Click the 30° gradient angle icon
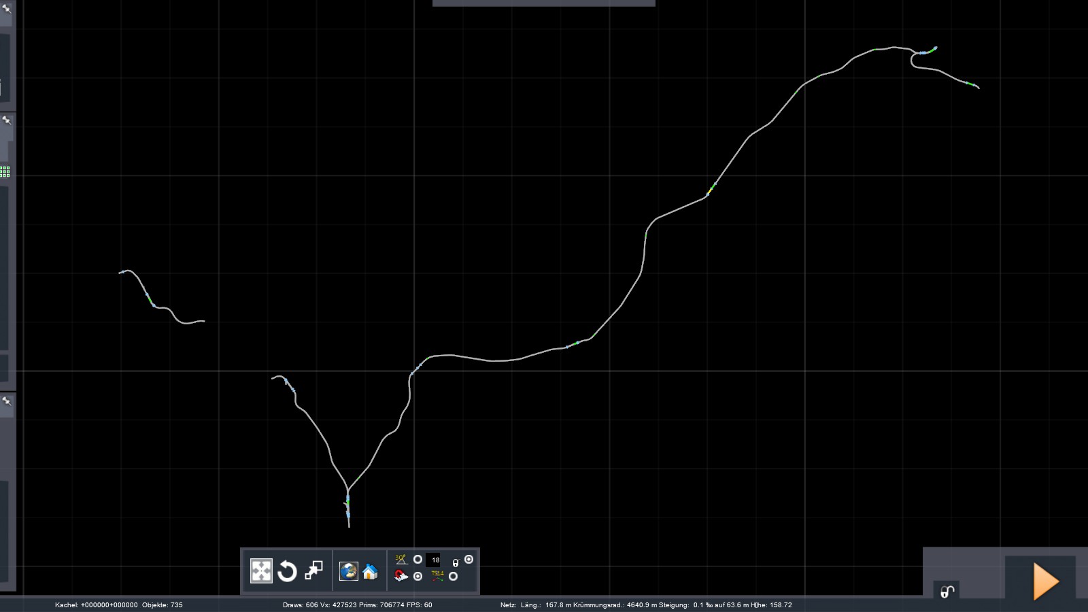Screen dimensions: 1088x612 [401, 560]
